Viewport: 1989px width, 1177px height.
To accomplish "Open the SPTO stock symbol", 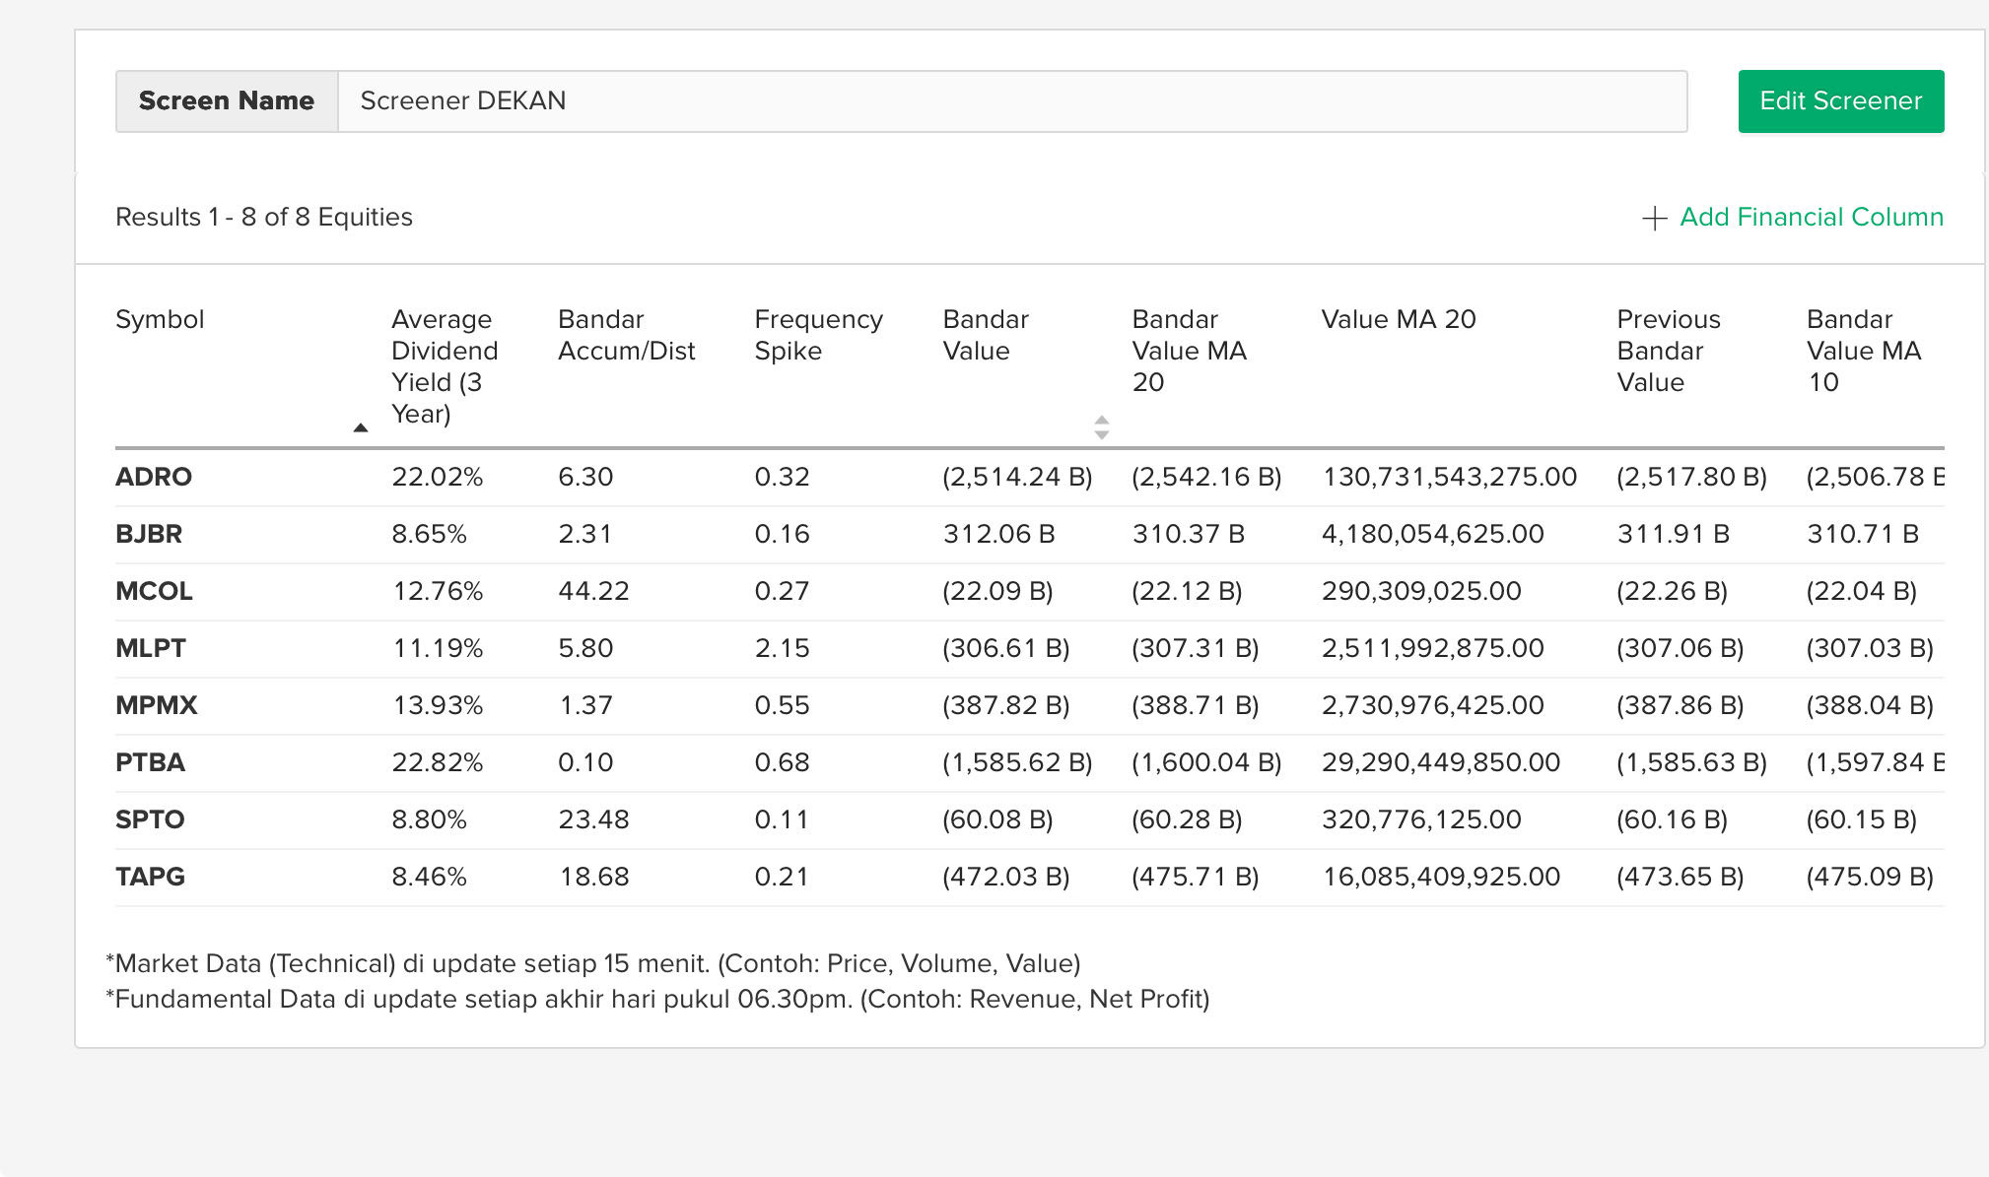I will [150, 819].
